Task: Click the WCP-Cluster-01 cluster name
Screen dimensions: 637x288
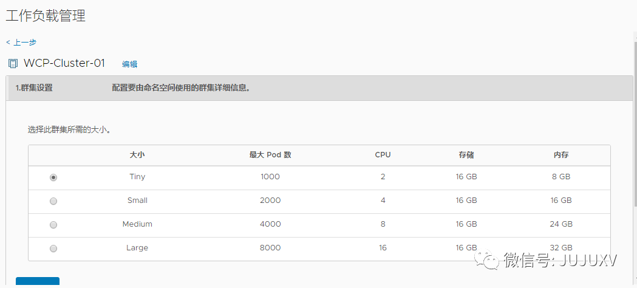Action: coord(64,63)
